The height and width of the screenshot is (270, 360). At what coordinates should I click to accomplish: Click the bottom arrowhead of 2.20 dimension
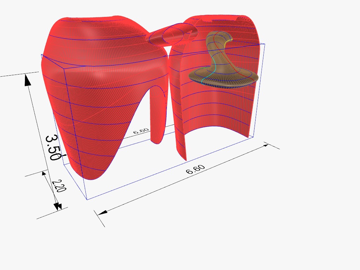tap(57, 206)
